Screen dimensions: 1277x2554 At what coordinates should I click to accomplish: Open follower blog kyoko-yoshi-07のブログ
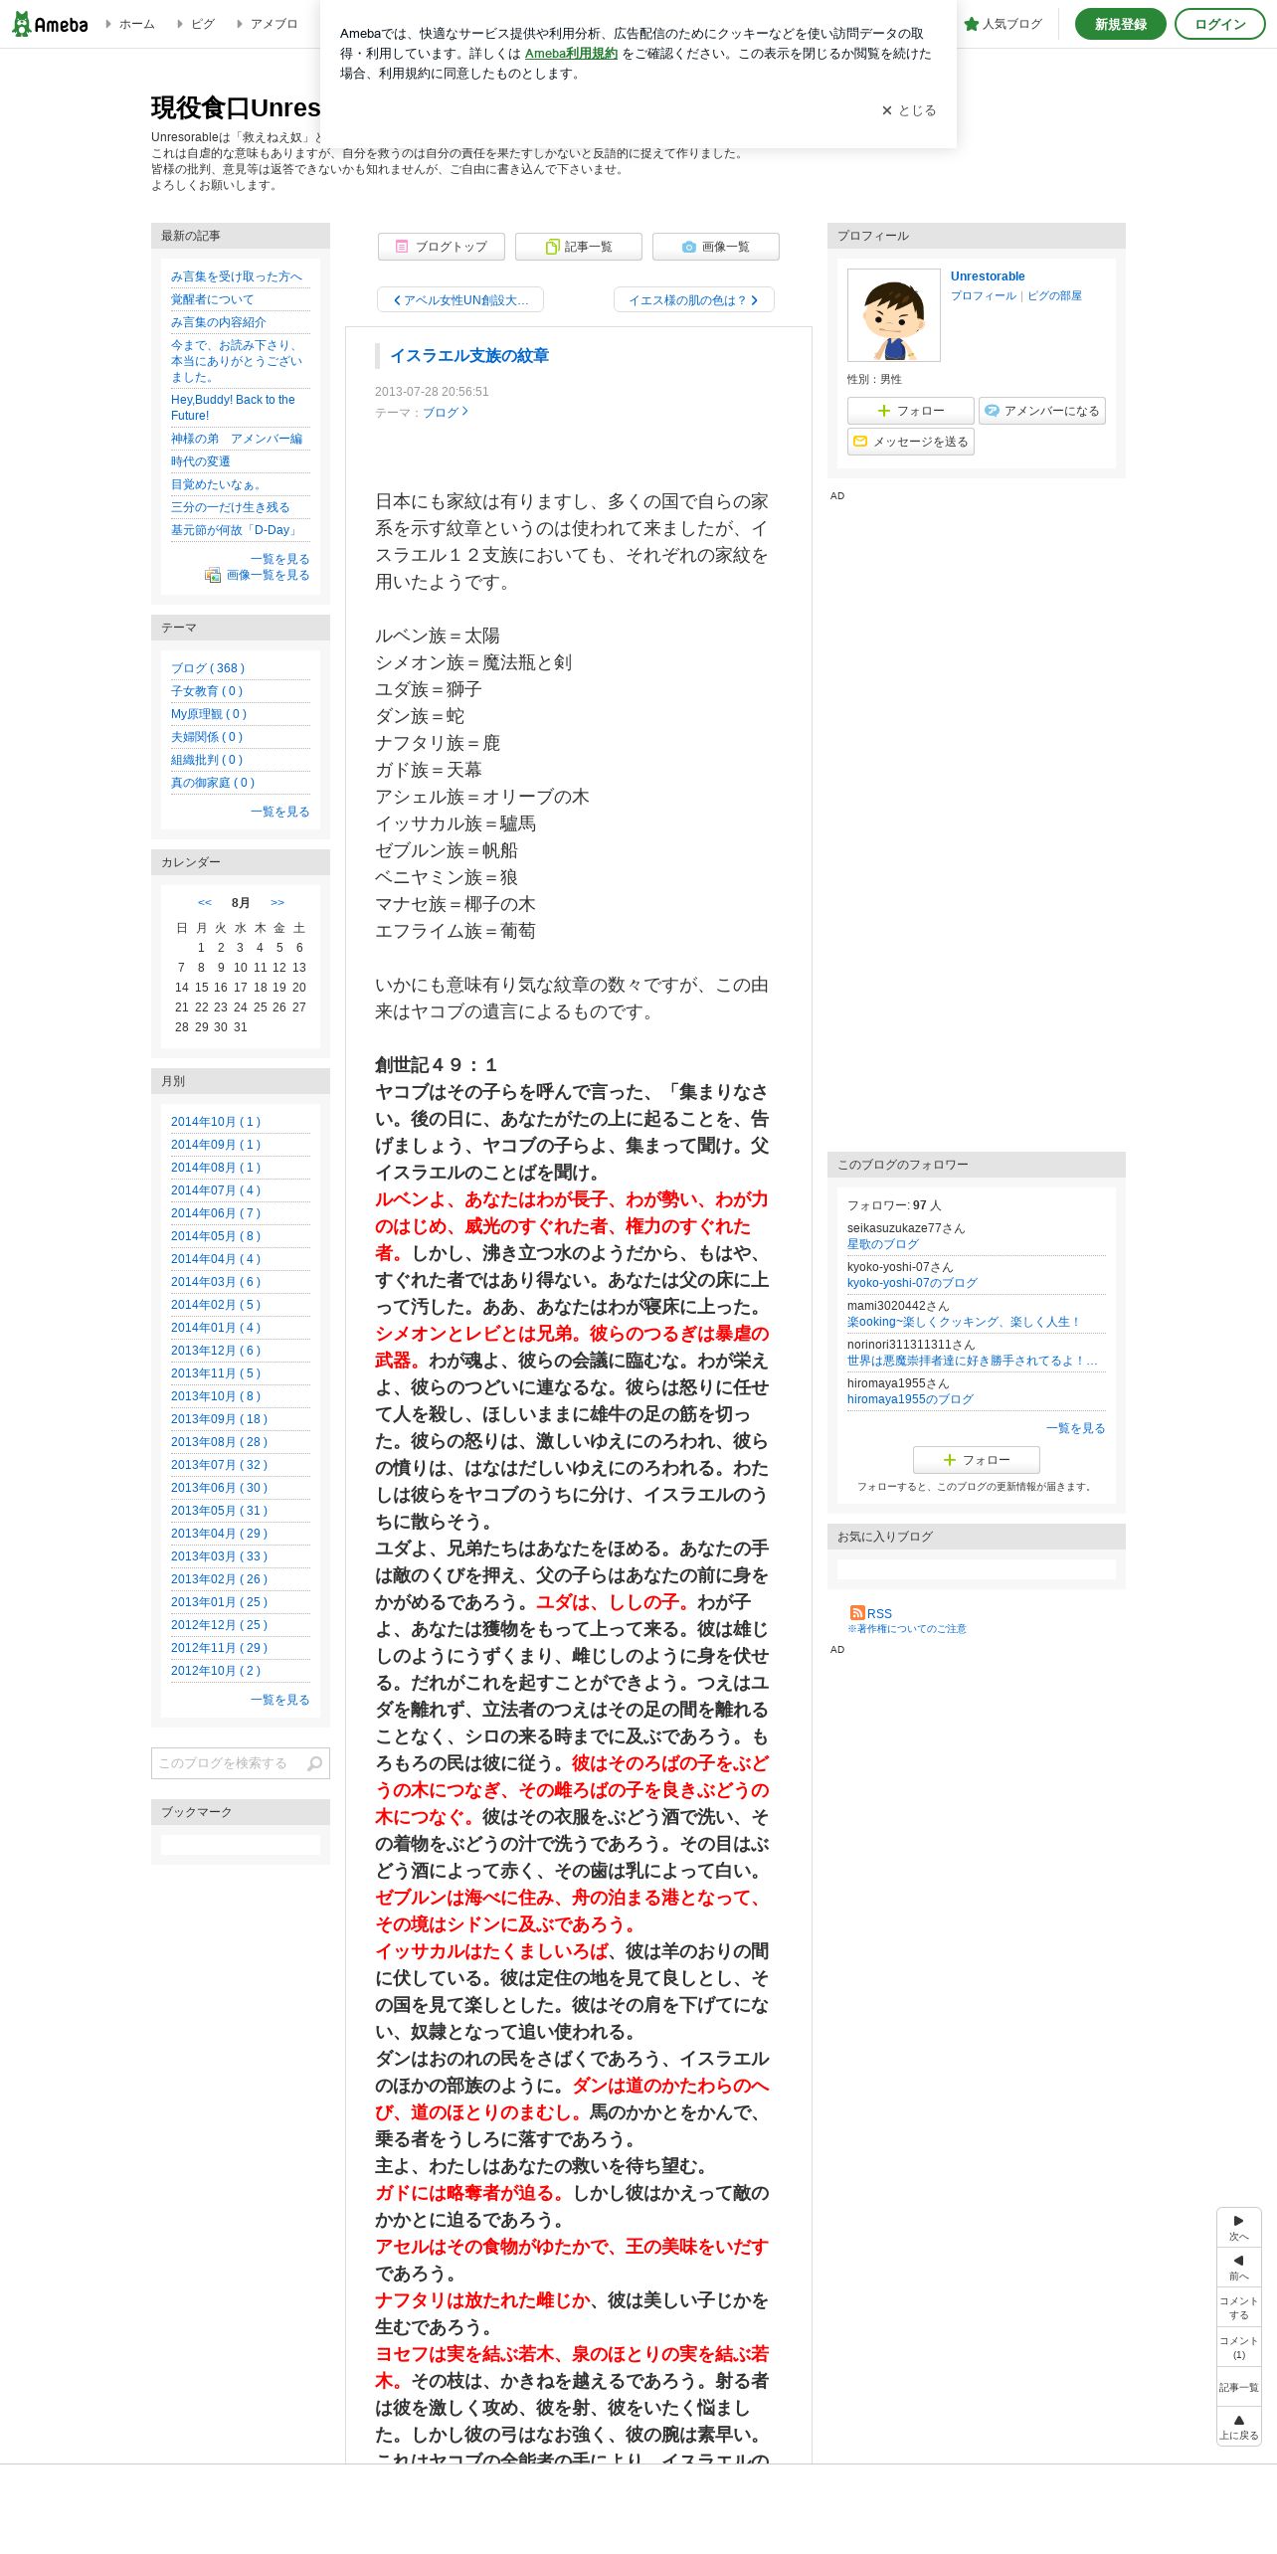click(912, 1284)
